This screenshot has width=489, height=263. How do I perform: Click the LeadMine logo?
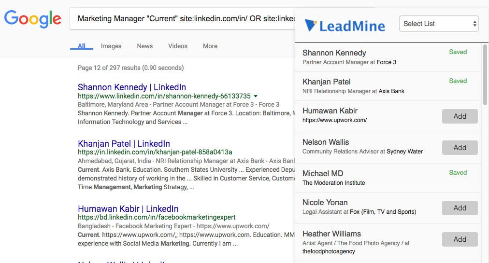tap(345, 25)
